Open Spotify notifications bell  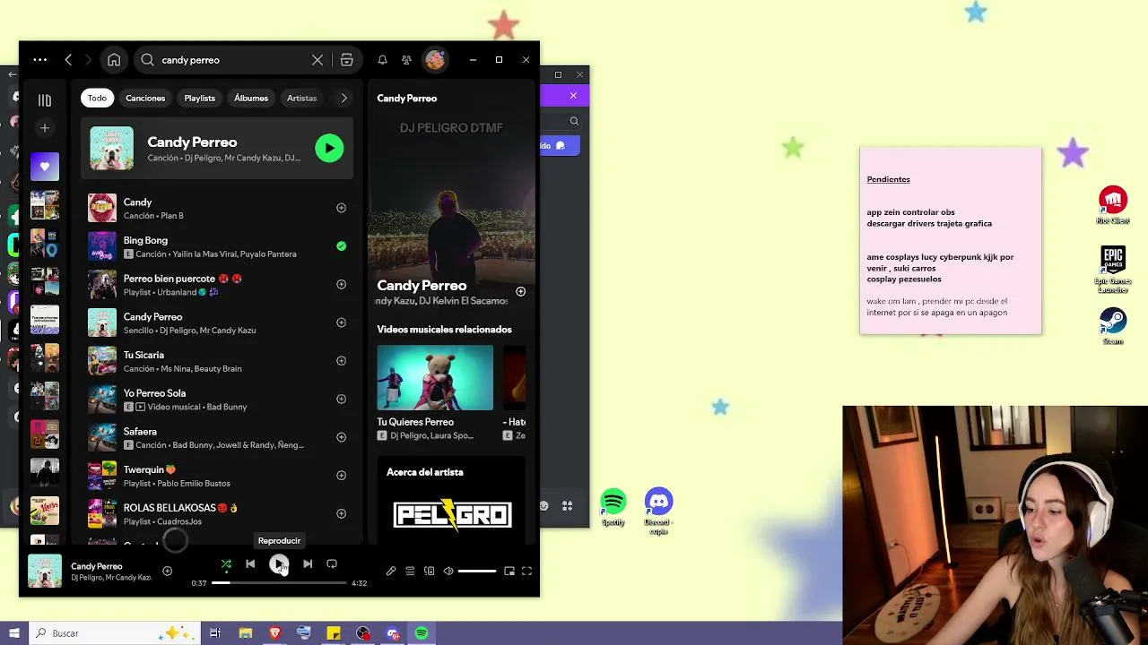click(382, 60)
